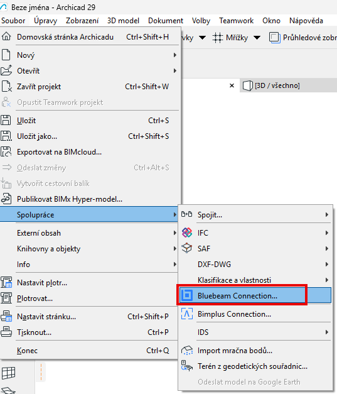Click the Spojit merge files icon
This screenshot has height=394, width=337.
pyautogui.click(x=186, y=214)
